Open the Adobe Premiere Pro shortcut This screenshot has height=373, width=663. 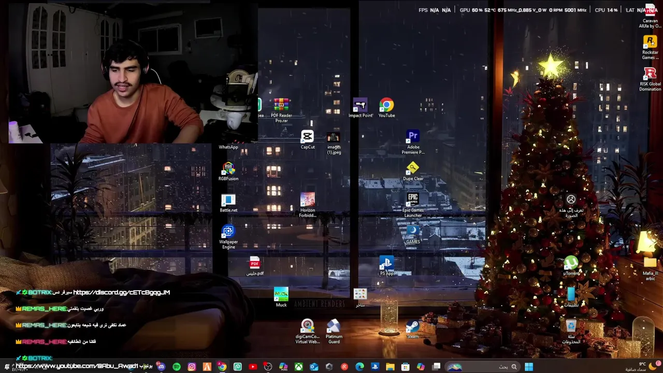413,142
